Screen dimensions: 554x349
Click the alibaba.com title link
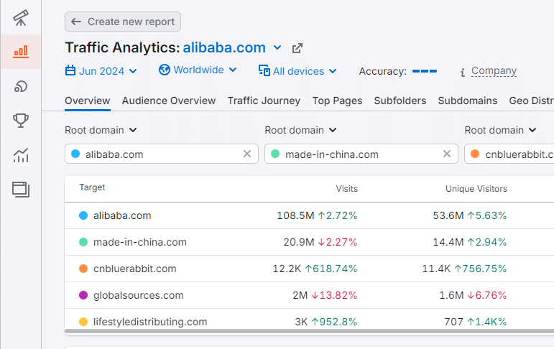(224, 47)
